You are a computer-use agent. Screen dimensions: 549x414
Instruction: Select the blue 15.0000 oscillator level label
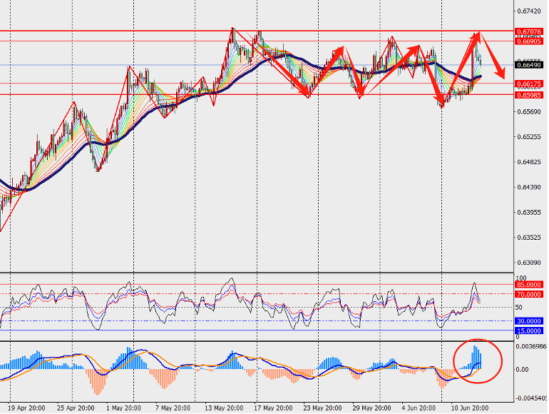529,331
